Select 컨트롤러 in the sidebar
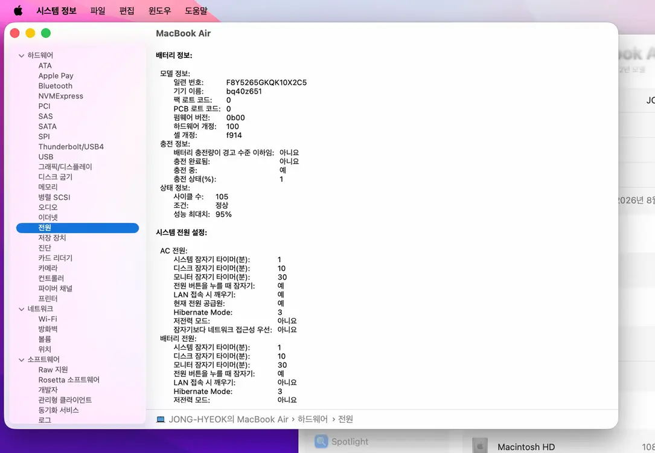The image size is (655, 453). (51, 278)
